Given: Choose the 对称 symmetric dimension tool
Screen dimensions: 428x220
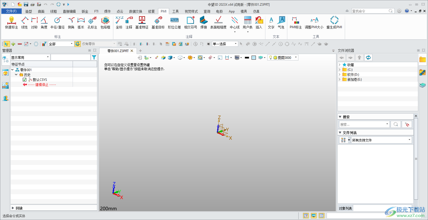Looking at the screenshot, I should (x=34, y=23).
